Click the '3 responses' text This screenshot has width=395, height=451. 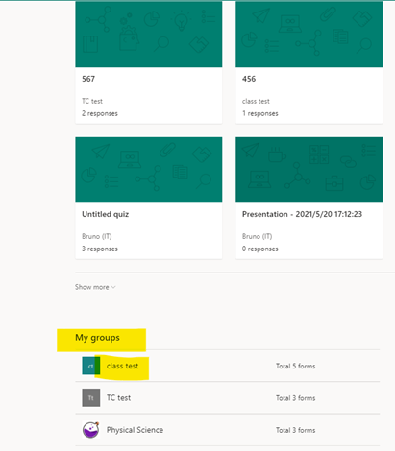100,249
